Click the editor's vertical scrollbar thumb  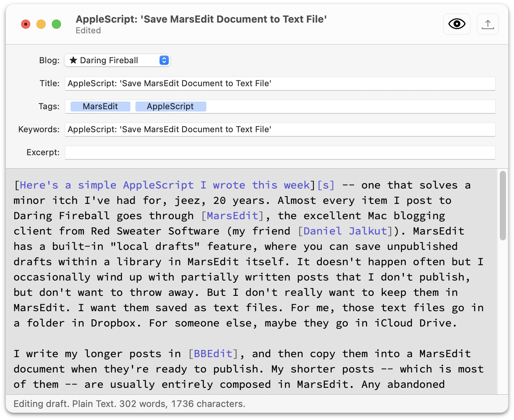click(502, 206)
